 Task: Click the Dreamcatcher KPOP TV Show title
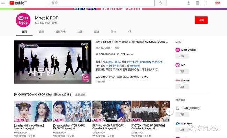(69, 127)
